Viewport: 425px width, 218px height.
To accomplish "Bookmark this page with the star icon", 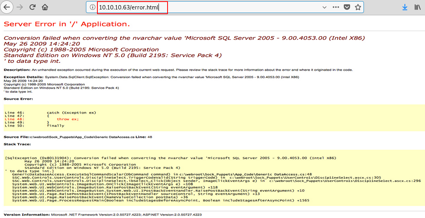I will point(358,7).
